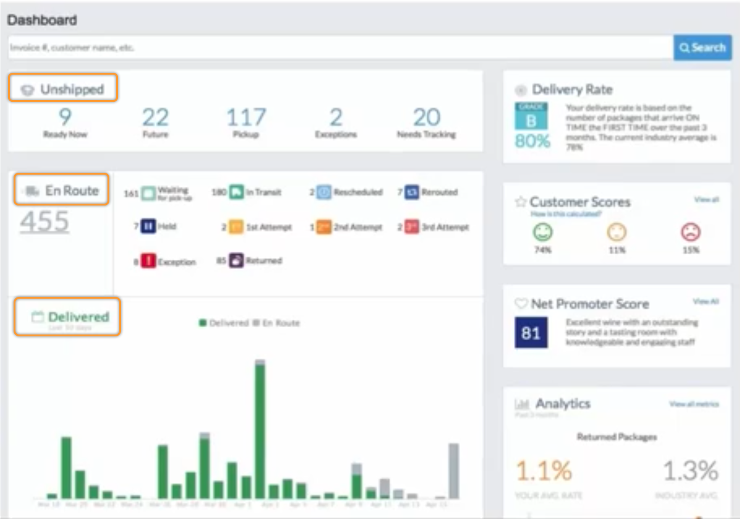The width and height of the screenshot is (740, 519).
Task: Open the 1st Attempt status icon
Action: click(x=237, y=227)
